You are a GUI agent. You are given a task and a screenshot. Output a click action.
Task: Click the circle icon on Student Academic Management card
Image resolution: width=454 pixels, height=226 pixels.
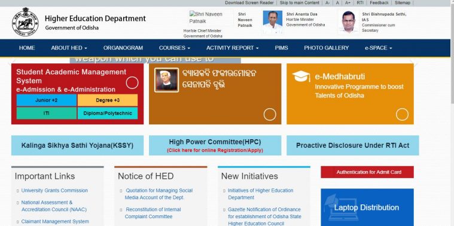pyautogui.click(x=132, y=83)
